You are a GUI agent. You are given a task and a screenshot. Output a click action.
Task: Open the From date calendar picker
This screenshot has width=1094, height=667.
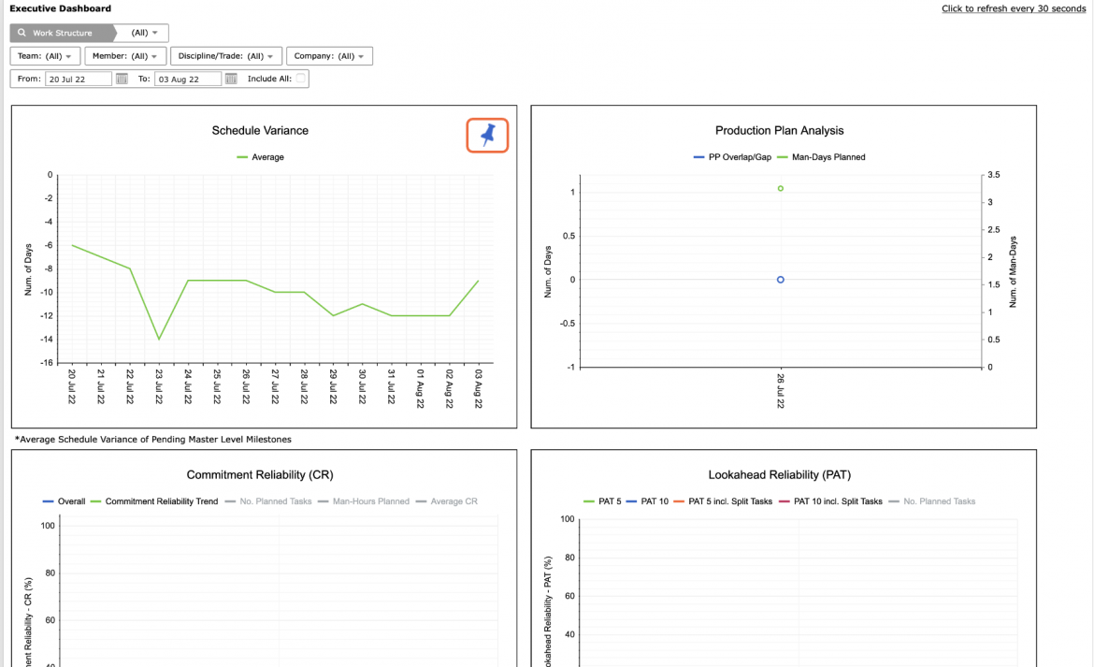point(122,79)
